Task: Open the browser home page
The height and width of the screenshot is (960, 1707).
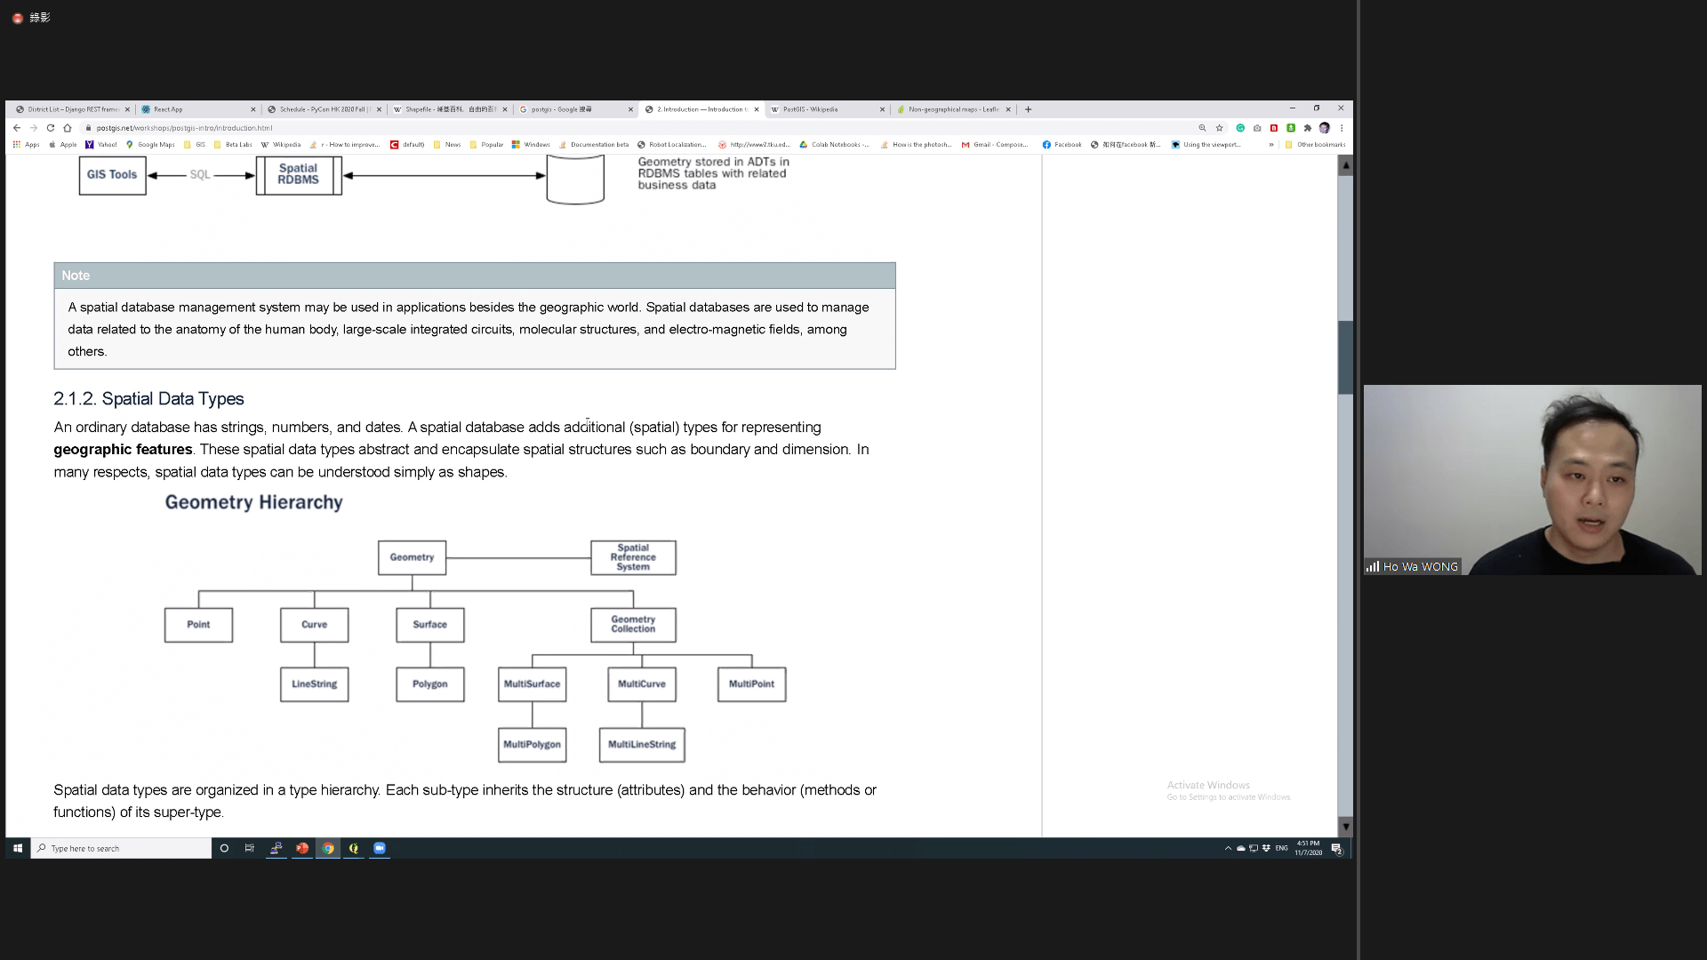Action: click(x=68, y=128)
